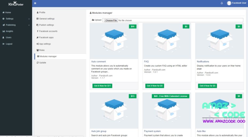Open the Auto join group title

click(99, 131)
